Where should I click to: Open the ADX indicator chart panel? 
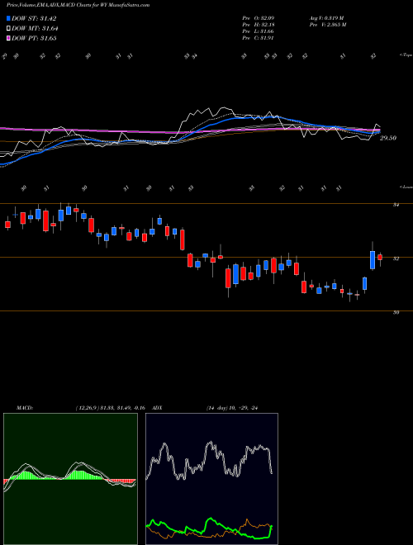click(211, 479)
